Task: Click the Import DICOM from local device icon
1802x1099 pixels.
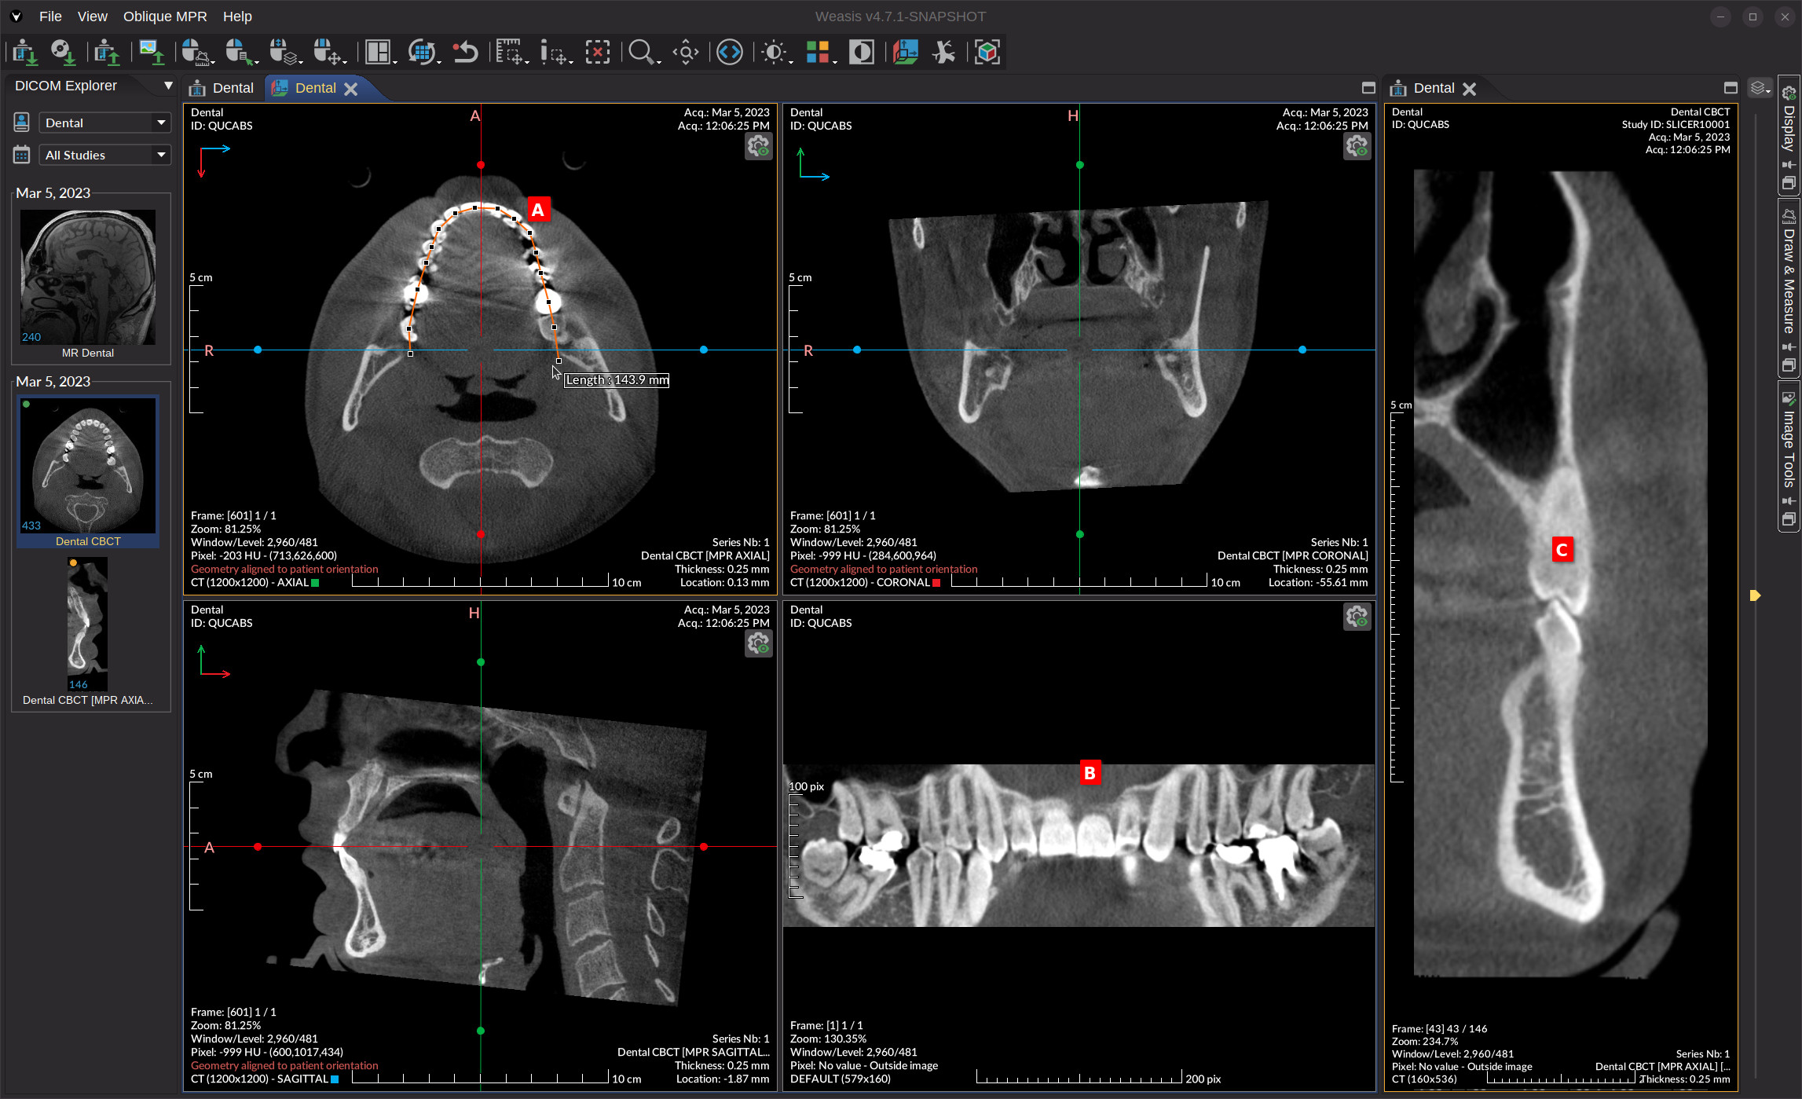Action: coord(24,53)
